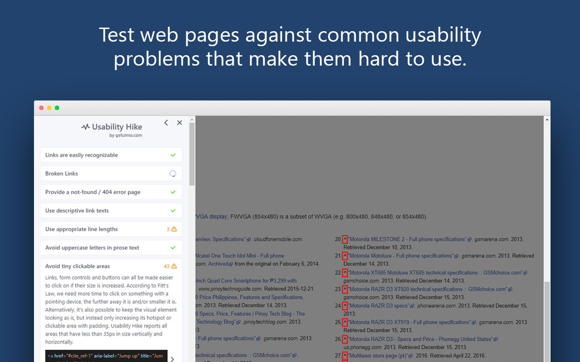
Task: Click the checkmark on the uppercase letters row
Action: coord(173,248)
